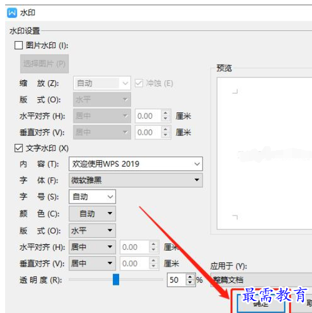This screenshot has height=313, width=312.
Task: Toggle the disabled washout (冲蚀) checkbox
Action: pyautogui.click(x=139, y=83)
